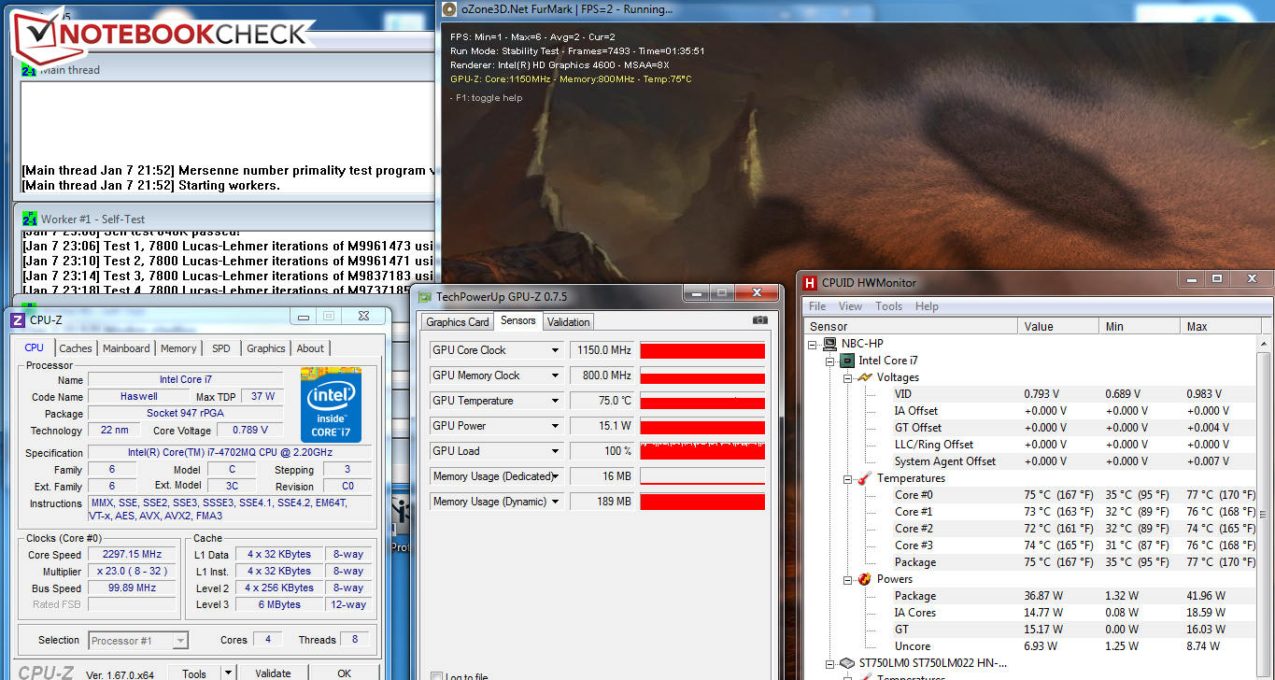This screenshot has width=1275, height=680.
Task: Click the GPU Core Clock red graph
Action: (x=702, y=350)
